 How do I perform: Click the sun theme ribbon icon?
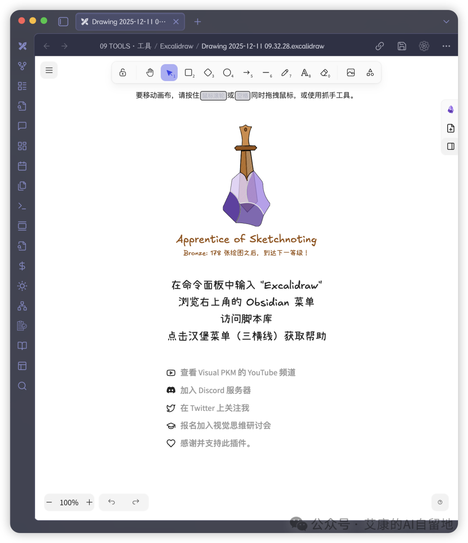point(22,286)
